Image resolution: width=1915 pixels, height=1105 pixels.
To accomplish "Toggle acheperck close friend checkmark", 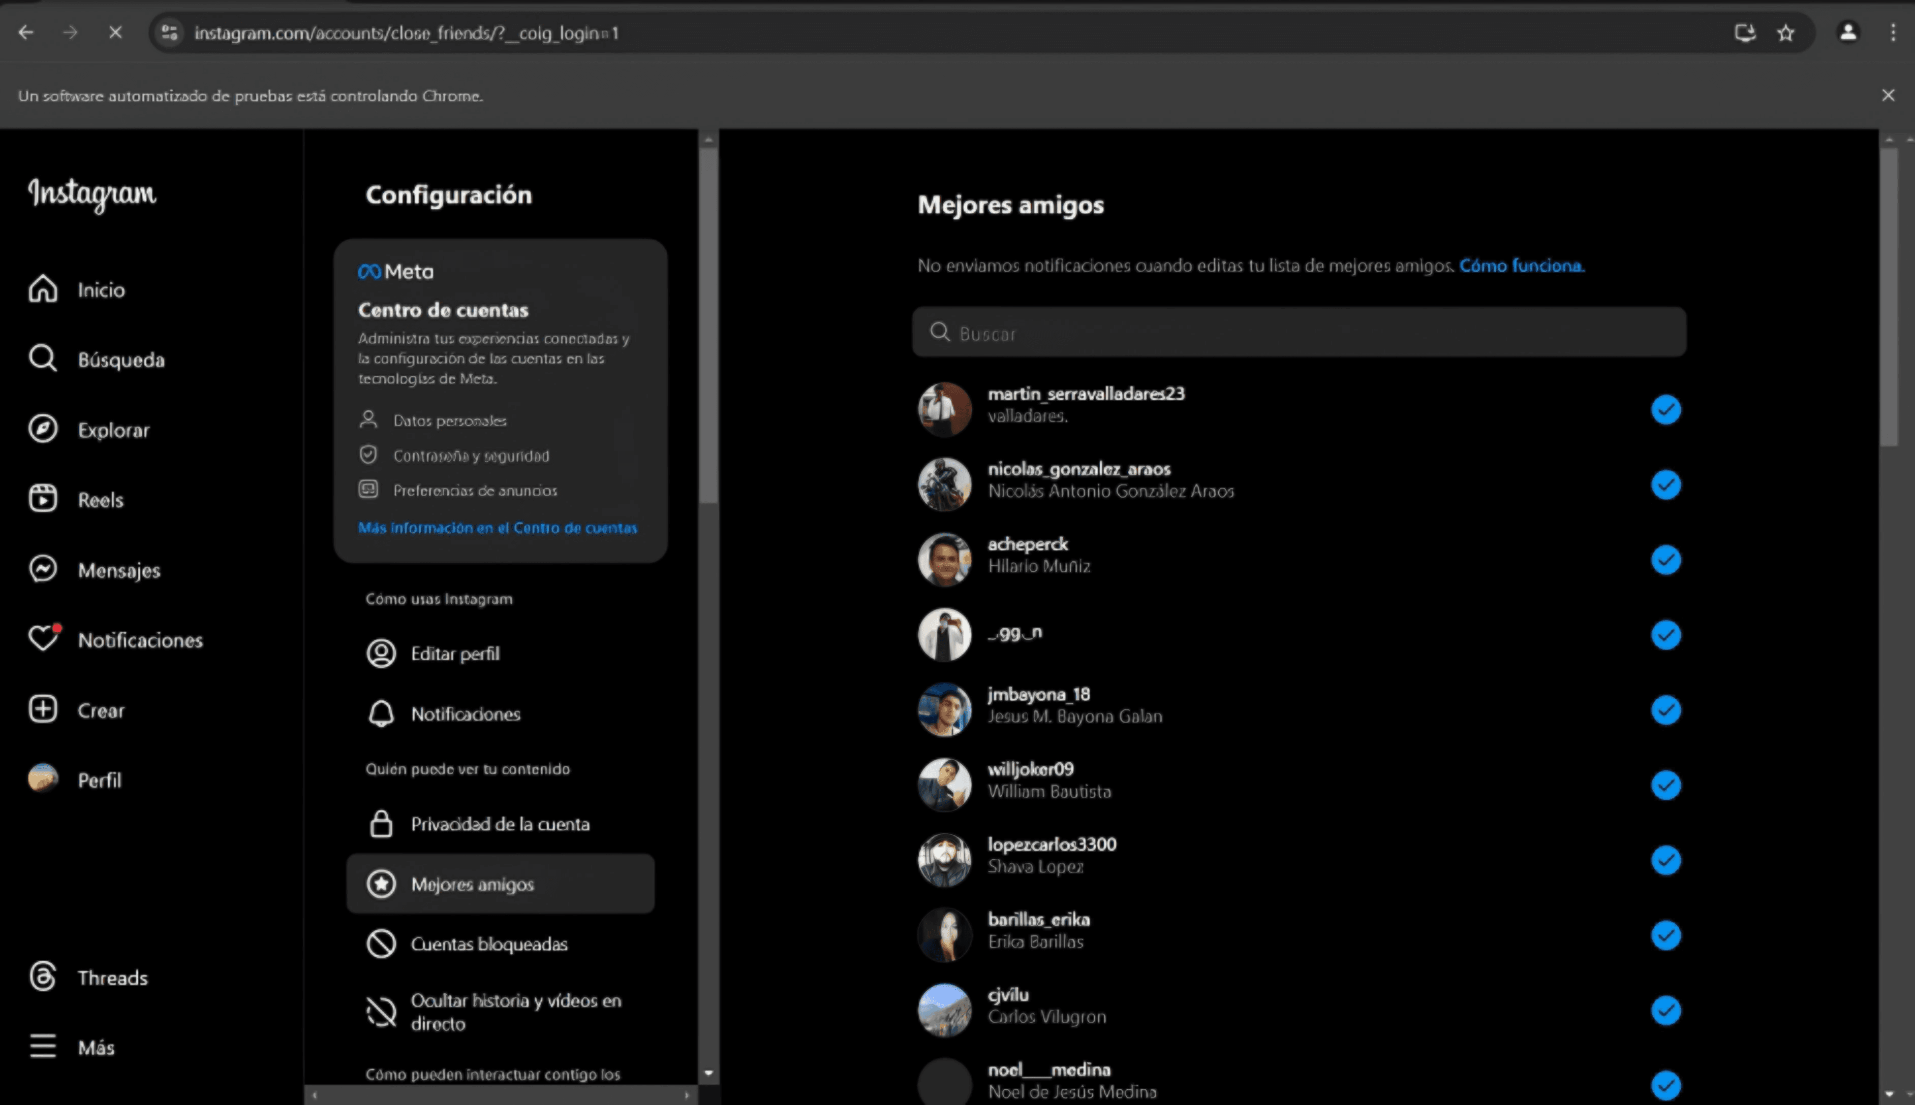I will [1666, 559].
